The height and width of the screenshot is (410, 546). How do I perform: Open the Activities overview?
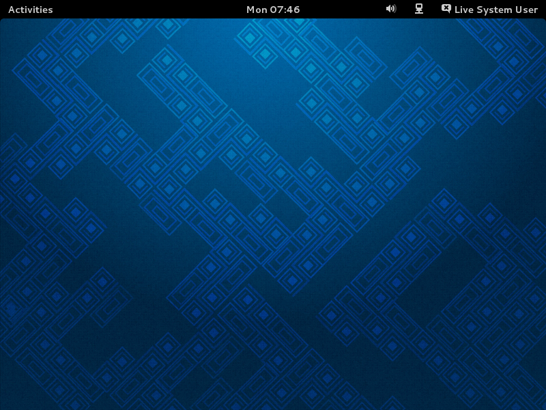point(30,10)
